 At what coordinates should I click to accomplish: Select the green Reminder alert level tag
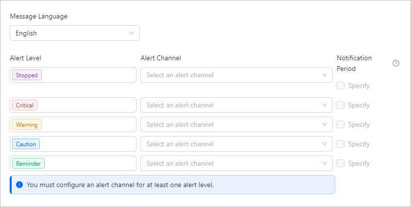[x=28, y=164]
